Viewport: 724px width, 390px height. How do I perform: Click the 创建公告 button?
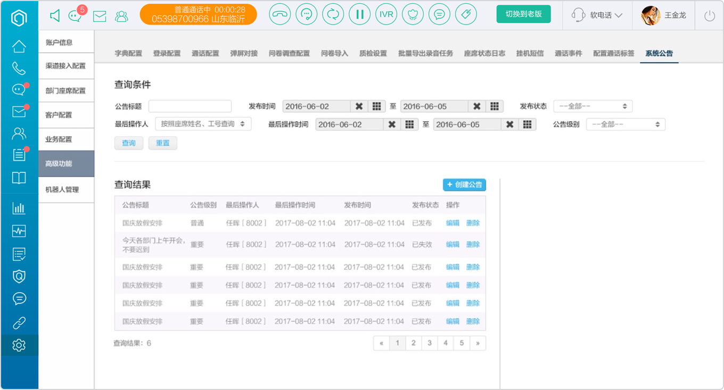(464, 185)
